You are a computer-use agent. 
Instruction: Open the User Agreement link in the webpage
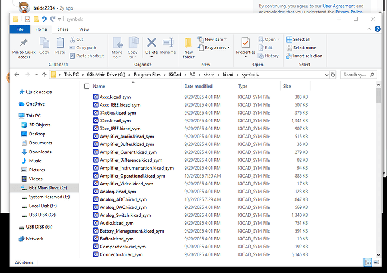click(339, 6)
